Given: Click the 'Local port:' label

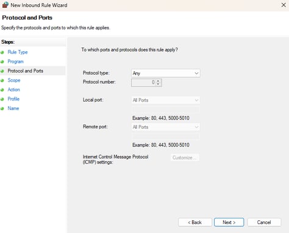Looking at the screenshot, I should click(x=93, y=100).
